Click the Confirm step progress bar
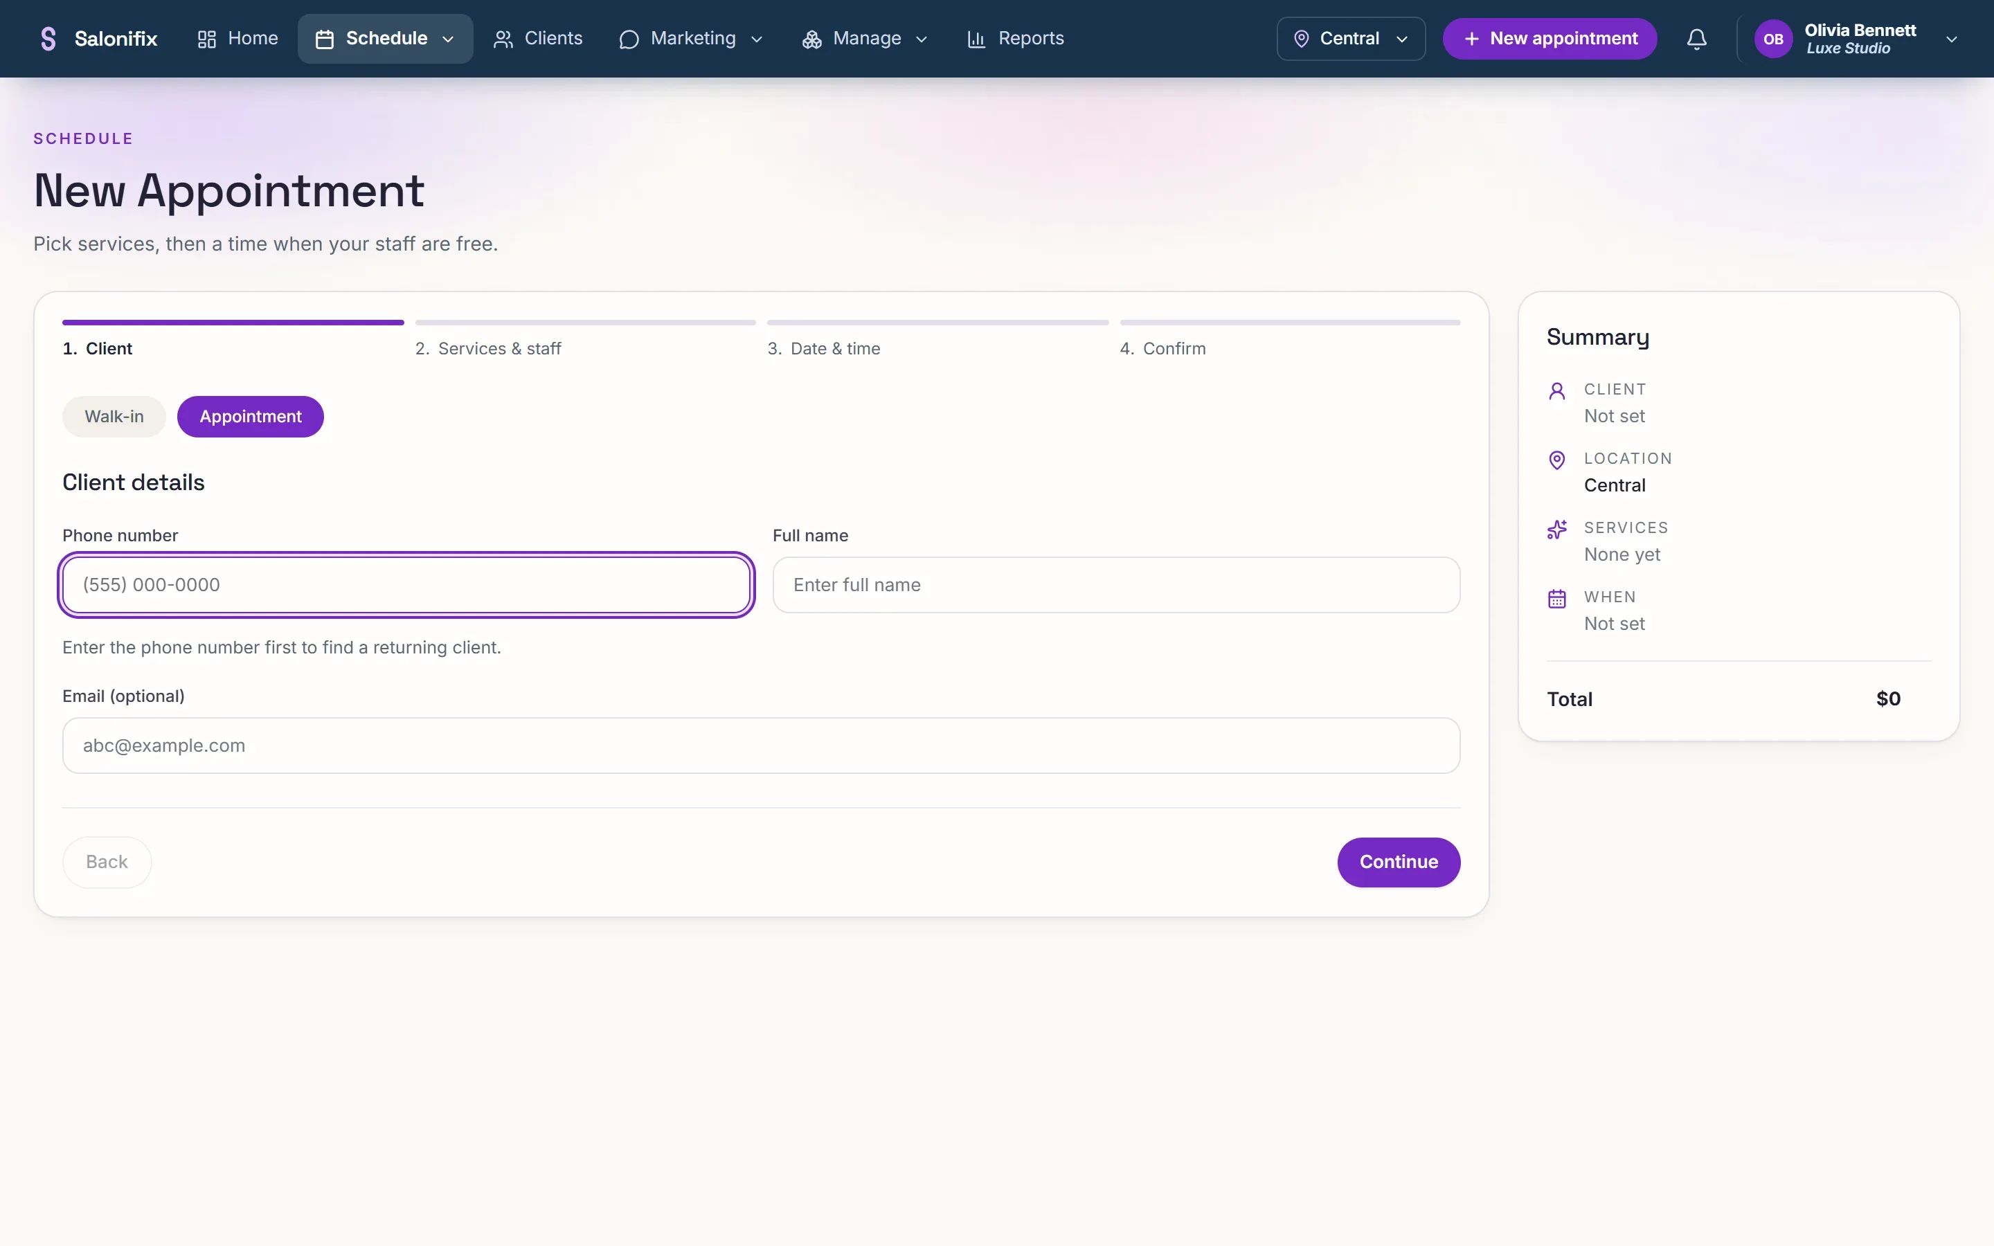 point(1289,322)
